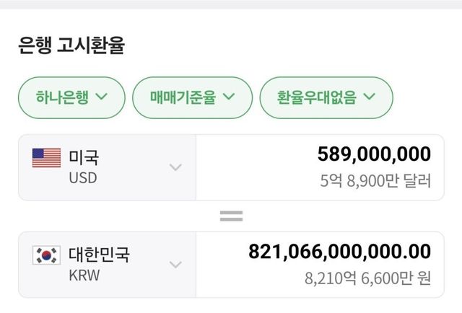Select the 미국 country label
This screenshot has width=462, height=313.
84,156
